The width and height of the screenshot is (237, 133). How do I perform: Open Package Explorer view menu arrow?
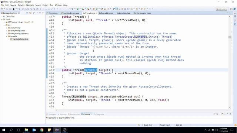pos(37,13)
